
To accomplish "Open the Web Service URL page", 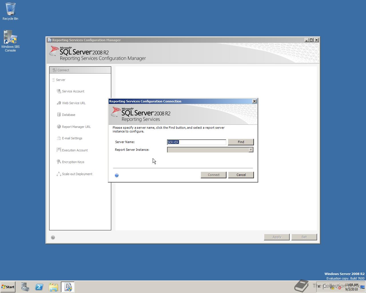I will point(74,103).
